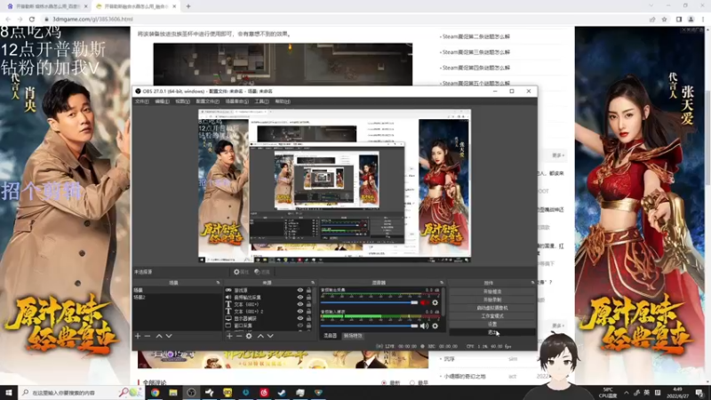711x400 pixels.
Task: Pop out the Sources dock
Action: pyautogui.click(x=313, y=283)
